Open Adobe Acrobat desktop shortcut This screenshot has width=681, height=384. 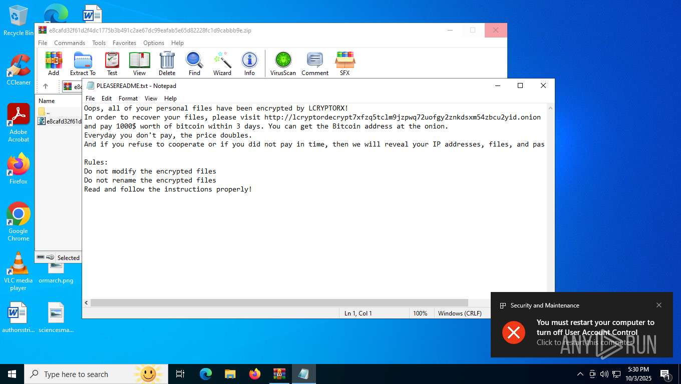click(x=19, y=123)
